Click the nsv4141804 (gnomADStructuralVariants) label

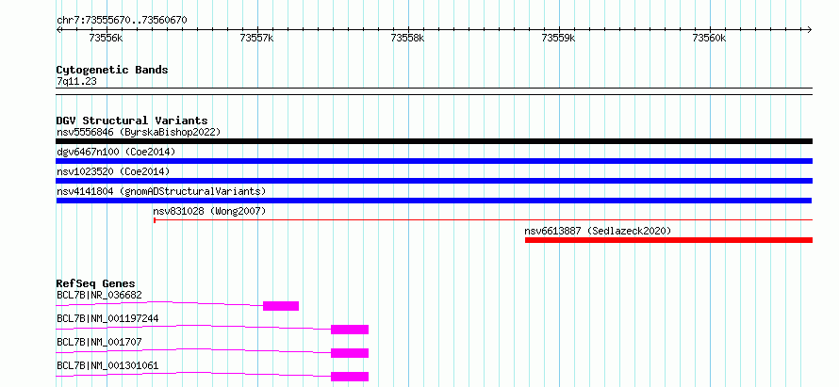coord(161,191)
